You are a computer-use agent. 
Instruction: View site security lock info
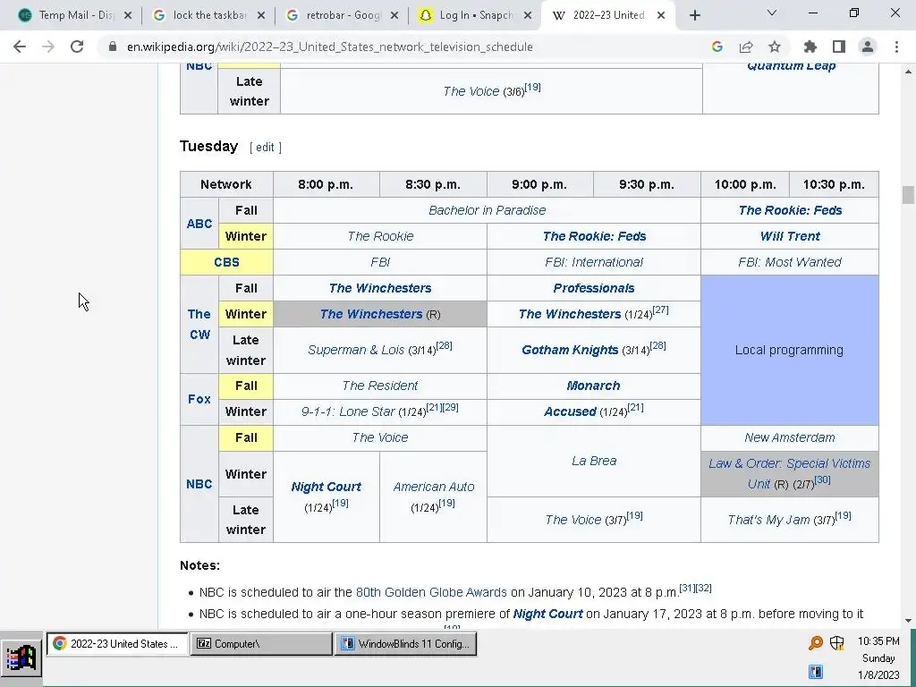(x=113, y=47)
